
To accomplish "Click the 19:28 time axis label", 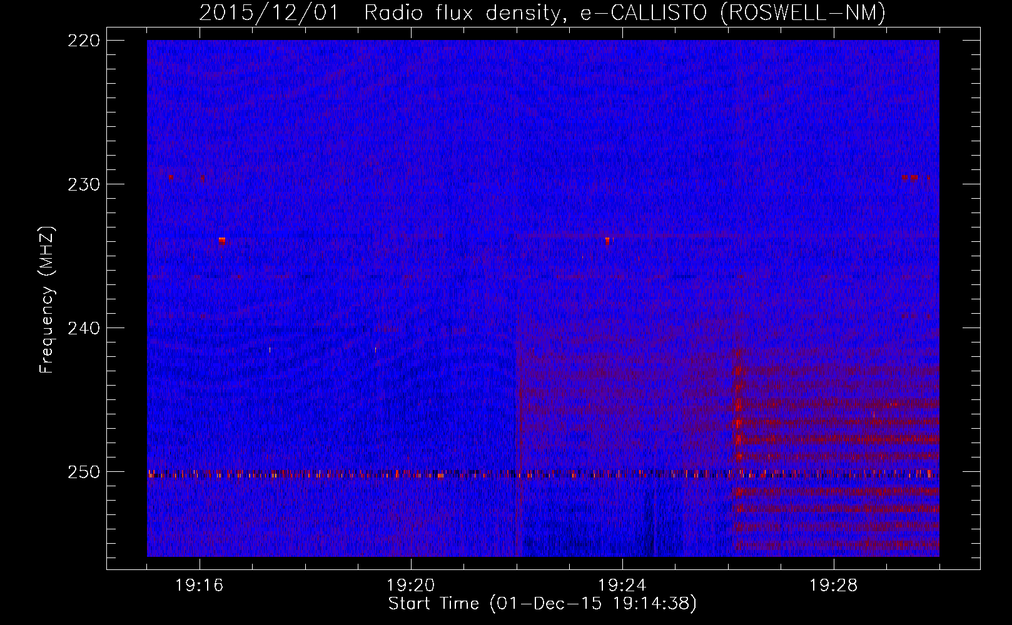I will tap(834, 586).
